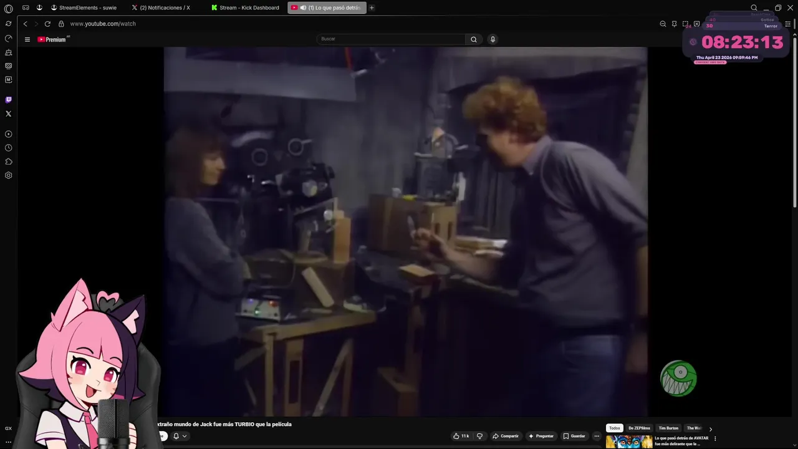Take a snapshot with the capture icon
This screenshot has height=449, width=798.
(685, 24)
